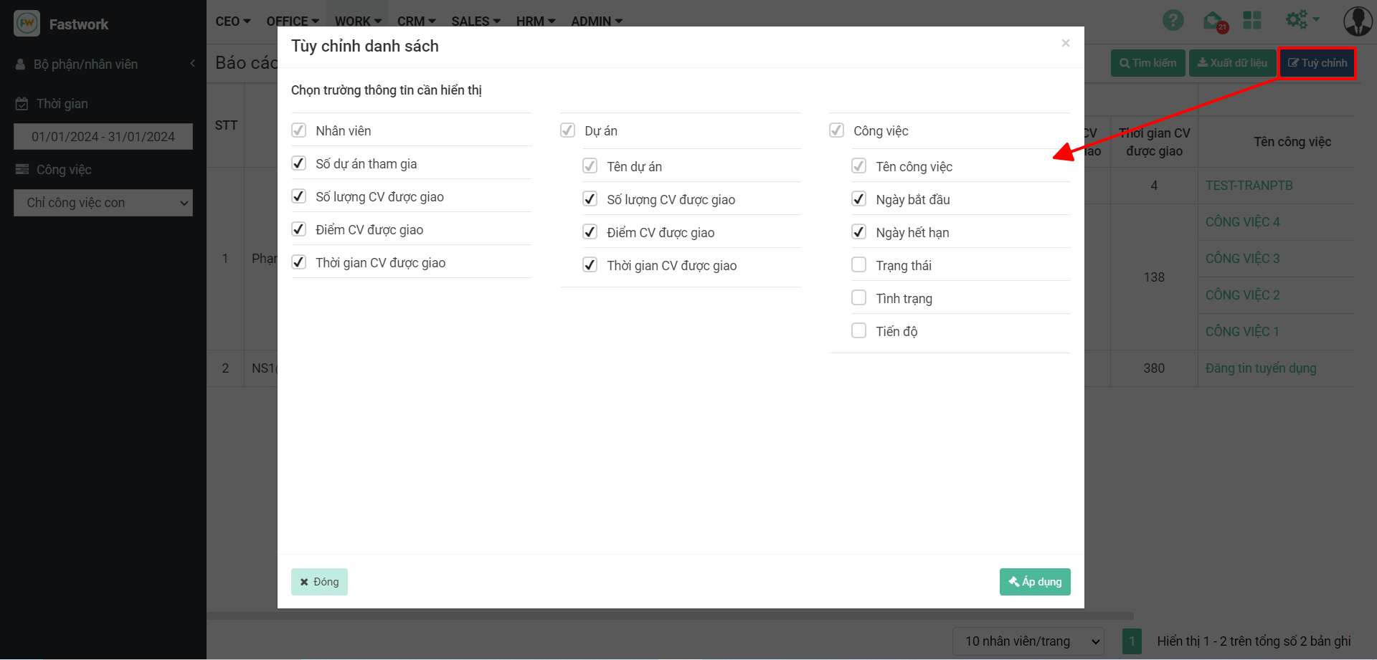
Task: Close dialog with the X icon
Action: click(x=1065, y=44)
